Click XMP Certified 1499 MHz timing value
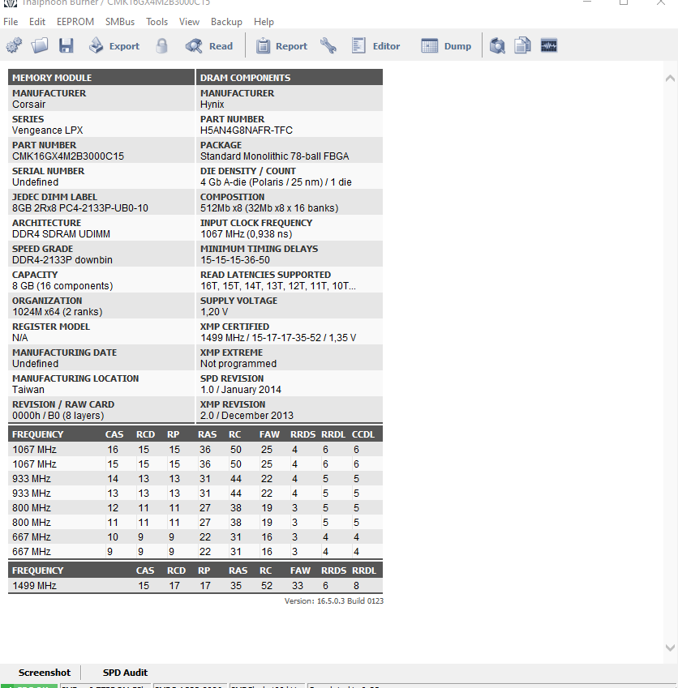The image size is (678, 688). tap(278, 338)
